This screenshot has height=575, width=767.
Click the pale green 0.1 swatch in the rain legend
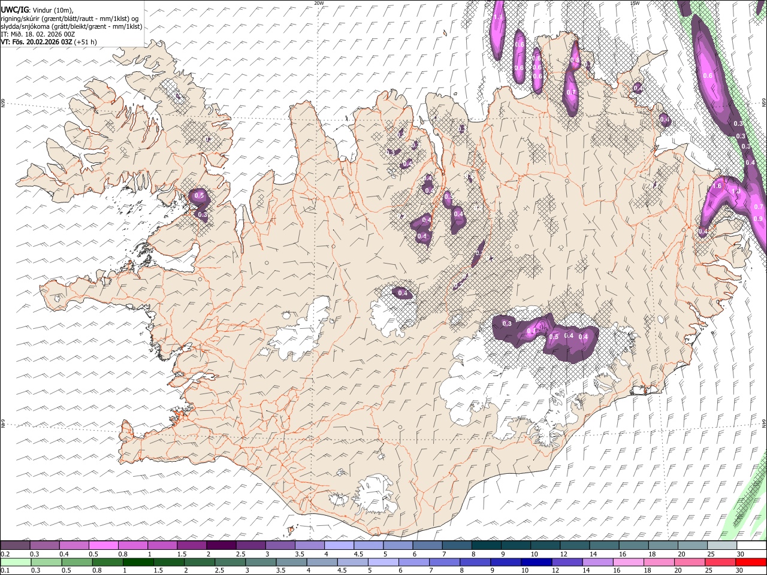(15, 562)
